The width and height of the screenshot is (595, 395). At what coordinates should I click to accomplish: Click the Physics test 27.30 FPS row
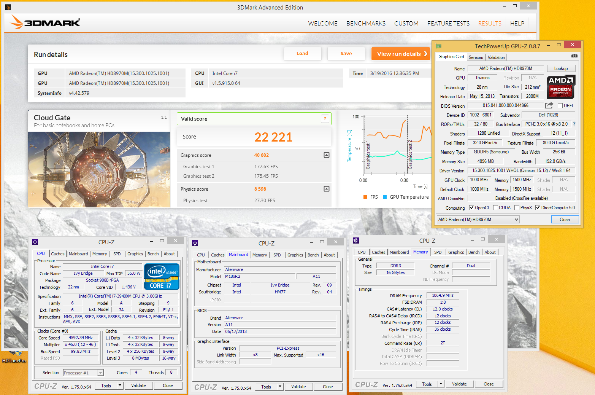(x=254, y=201)
